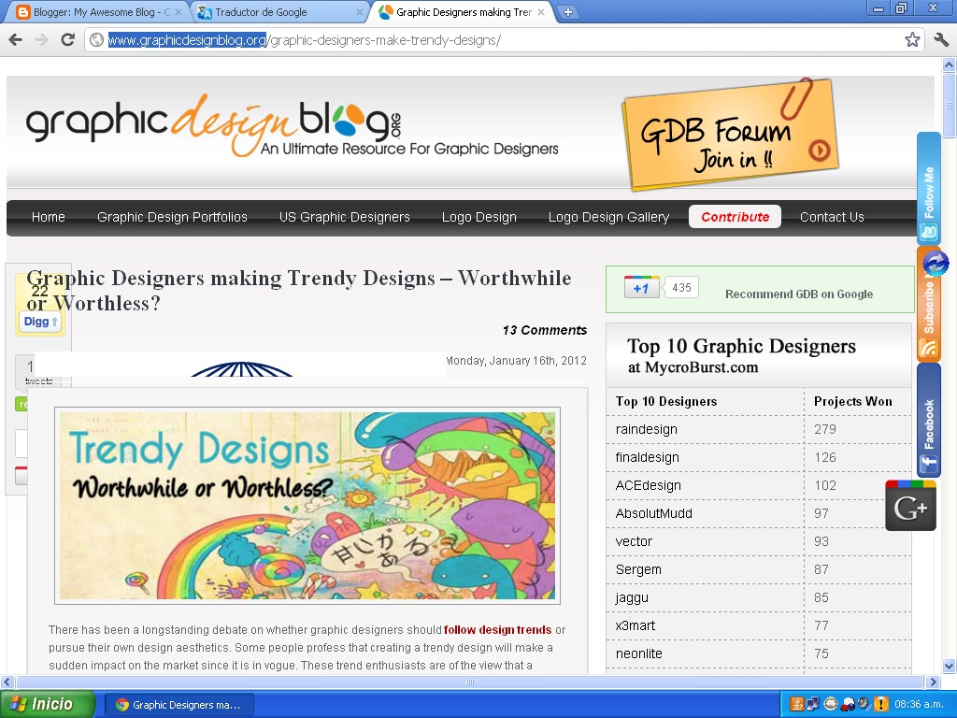The width and height of the screenshot is (957, 718).
Task: Open the follow design trends link
Action: (497, 629)
